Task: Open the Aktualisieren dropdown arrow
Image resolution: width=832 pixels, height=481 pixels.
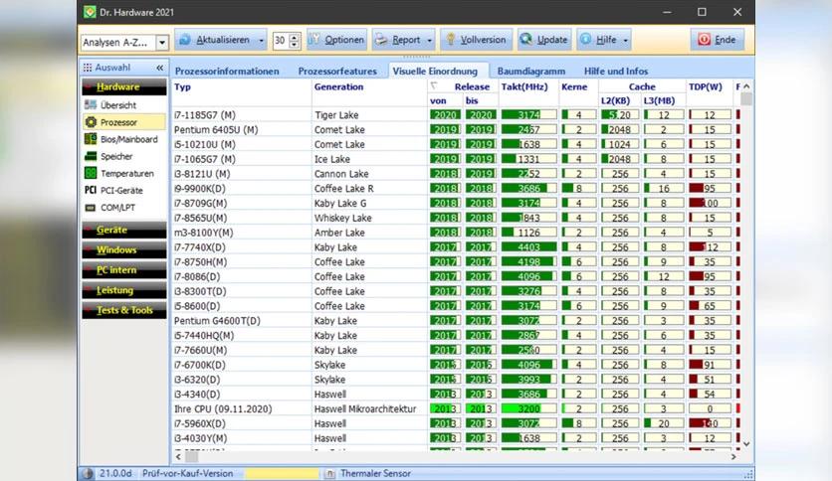Action: pyautogui.click(x=261, y=41)
